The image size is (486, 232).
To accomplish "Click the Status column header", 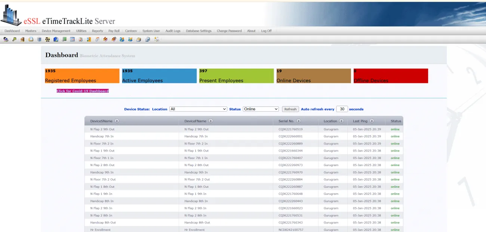I will pos(396,121).
